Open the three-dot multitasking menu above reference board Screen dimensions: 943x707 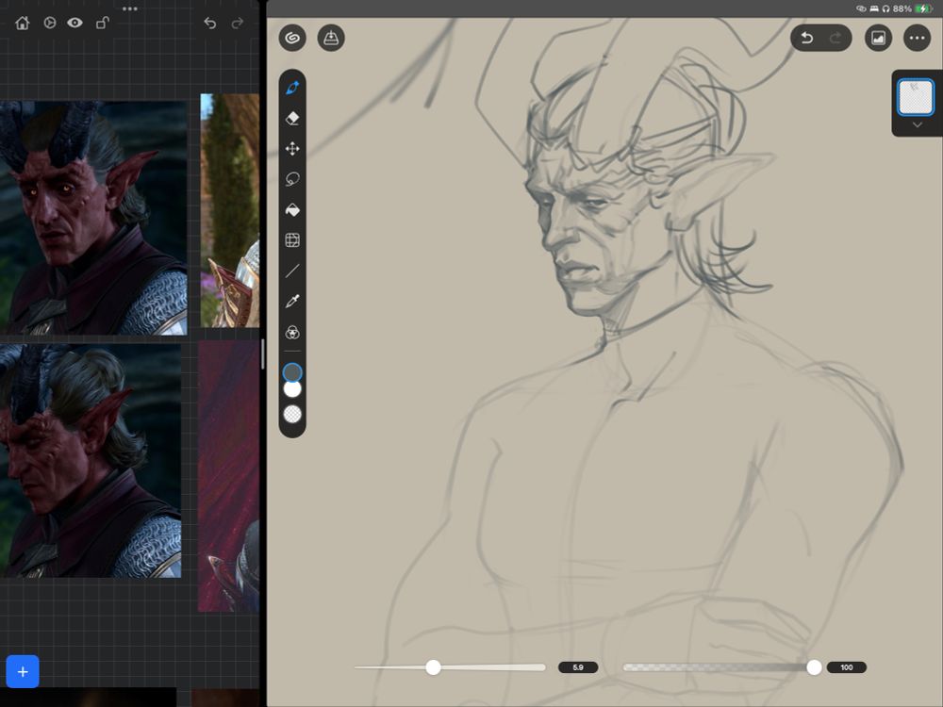point(130,8)
